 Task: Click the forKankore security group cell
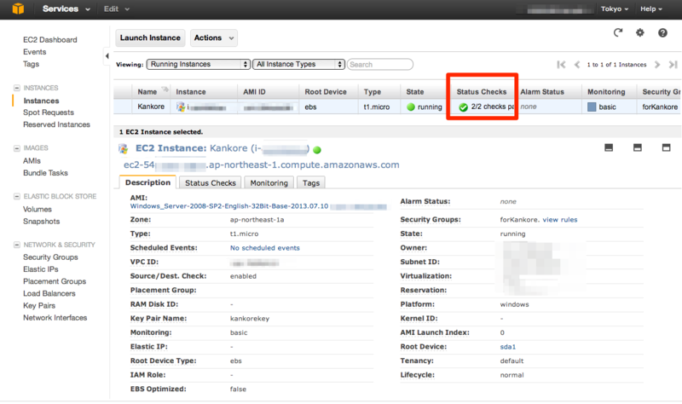coord(660,107)
